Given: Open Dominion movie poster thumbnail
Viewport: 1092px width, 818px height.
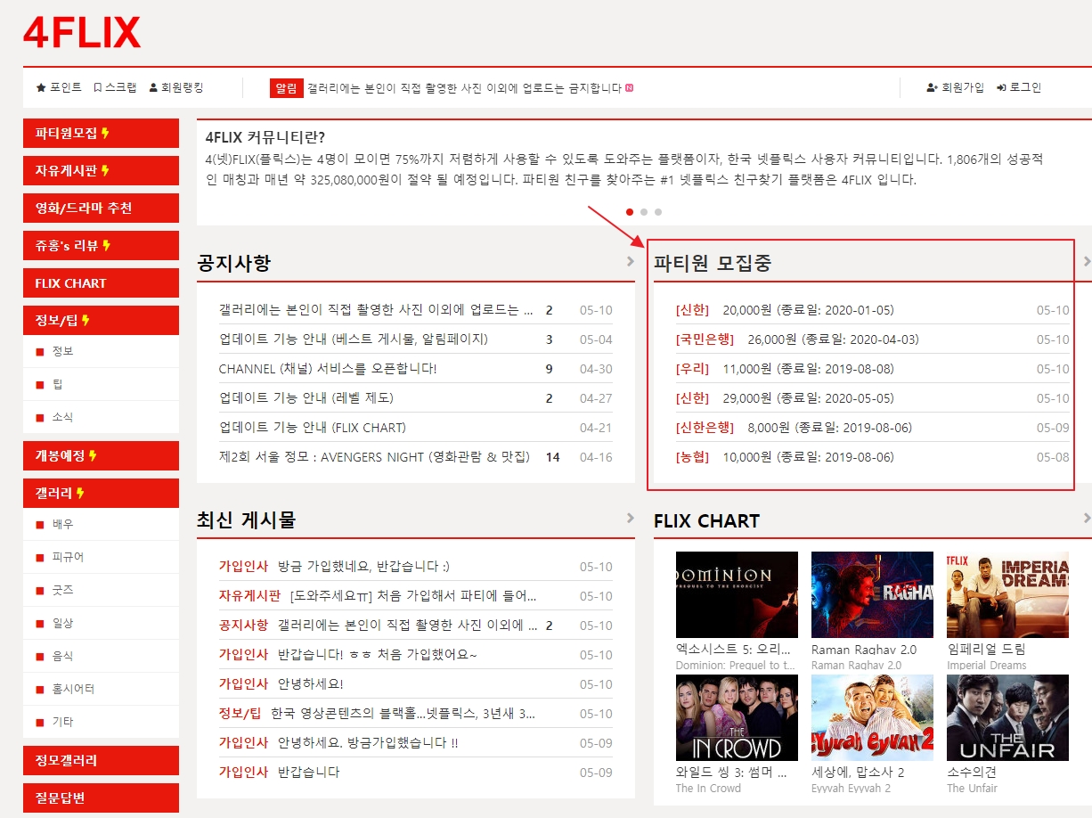Looking at the screenshot, I should click(737, 594).
